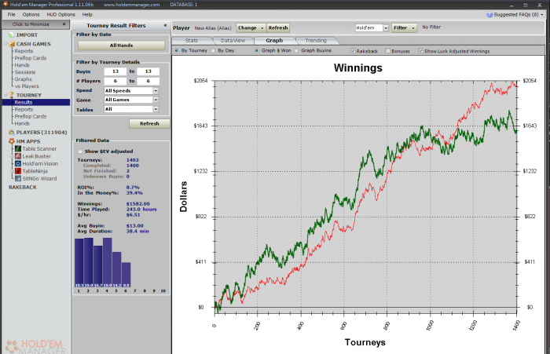Open Cash Games Graphs

click(x=23, y=79)
